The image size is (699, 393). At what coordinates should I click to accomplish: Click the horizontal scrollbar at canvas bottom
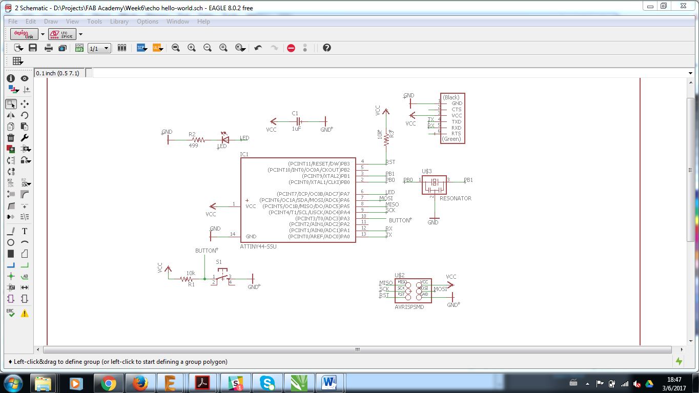(357, 350)
